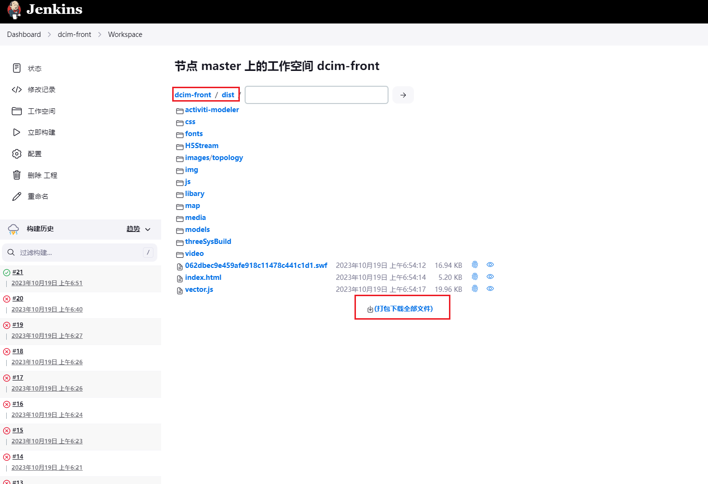Image resolution: width=708 pixels, height=484 pixels.
Task: Open failed build #20
Action: [18, 299]
